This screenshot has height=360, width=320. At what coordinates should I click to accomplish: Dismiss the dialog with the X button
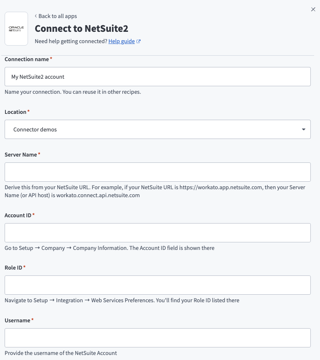coord(313,9)
